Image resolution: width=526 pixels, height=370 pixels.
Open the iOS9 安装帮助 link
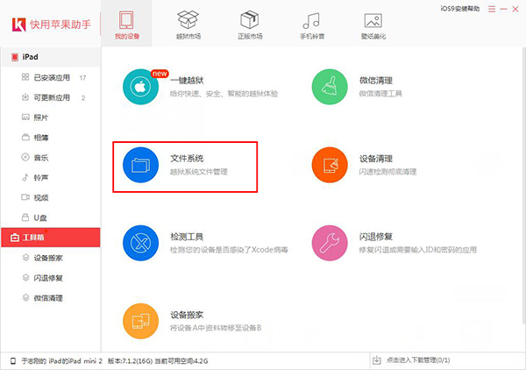tap(460, 9)
